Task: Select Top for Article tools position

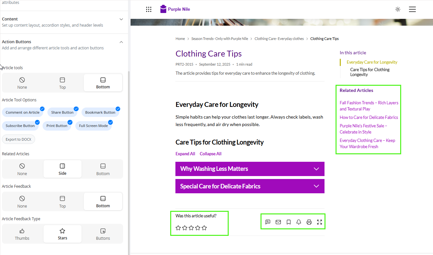Action: coord(62,83)
